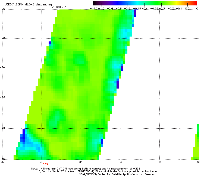Click the longitude axis label 87

pyautogui.click(x=159, y=162)
